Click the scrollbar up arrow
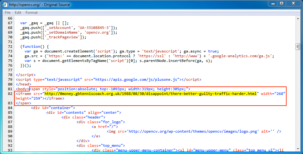This screenshot has width=303, height=154. pos(297,19)
